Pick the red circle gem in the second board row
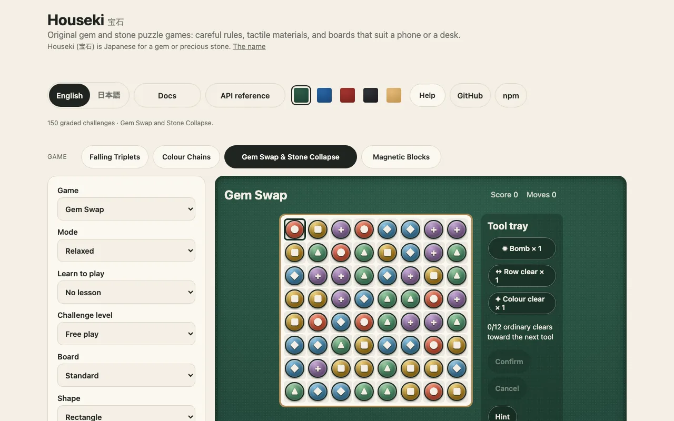This screenshot has height=421, width=674. 341,253
